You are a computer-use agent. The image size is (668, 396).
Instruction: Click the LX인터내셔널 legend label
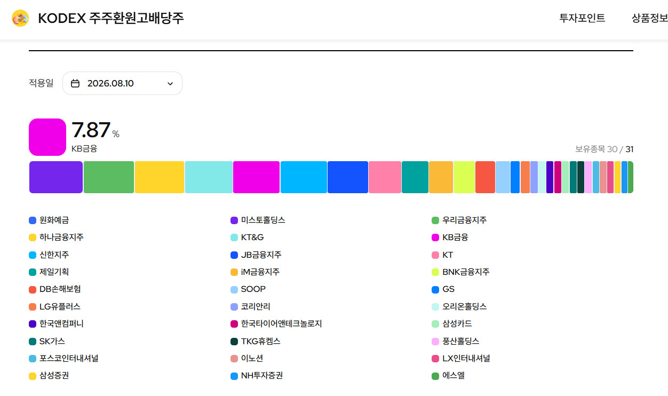tap(466, 359)
